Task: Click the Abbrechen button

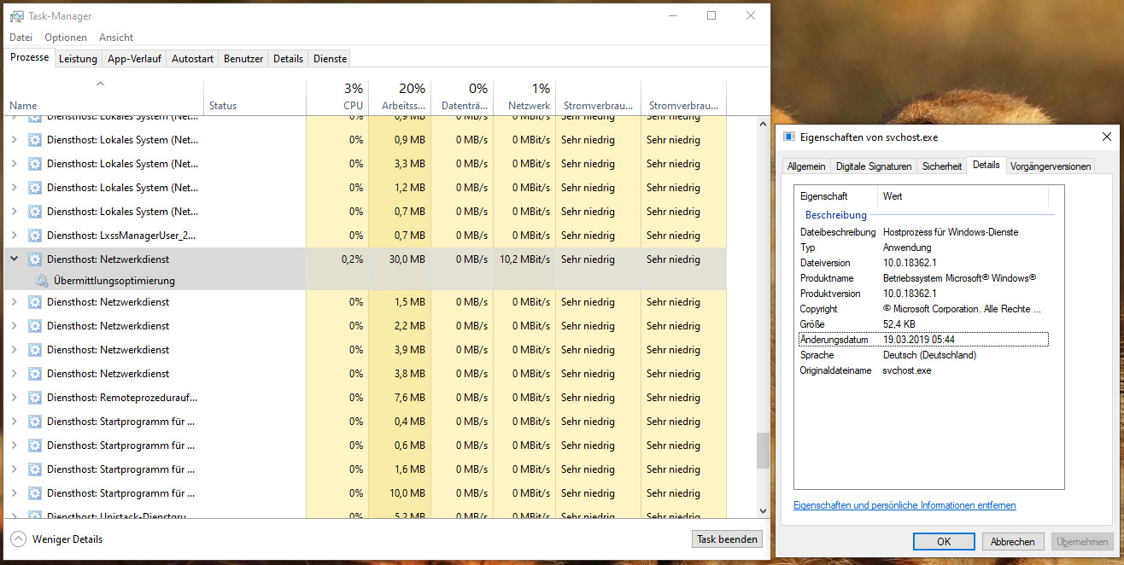Action: coord(1013,541)
